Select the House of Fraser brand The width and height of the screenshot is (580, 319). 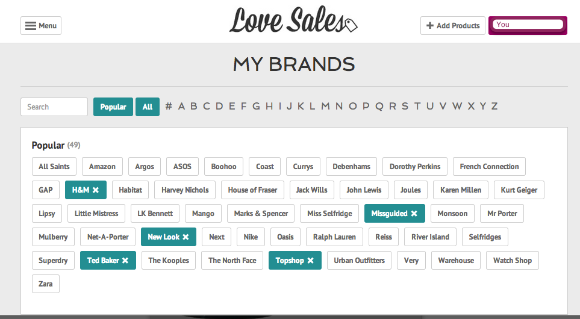pyautogui.click(x=252, y=190)
